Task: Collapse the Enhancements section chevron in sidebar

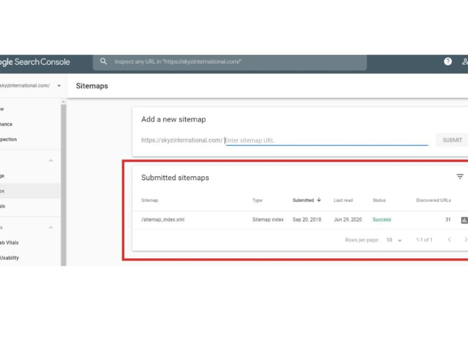Action: (x=51, y=227)
